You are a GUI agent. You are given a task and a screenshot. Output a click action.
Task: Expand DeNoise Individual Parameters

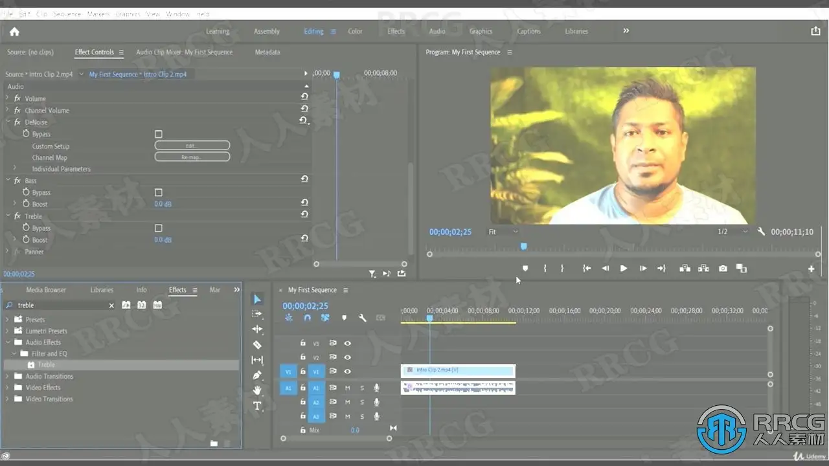(x=14, y=169)
